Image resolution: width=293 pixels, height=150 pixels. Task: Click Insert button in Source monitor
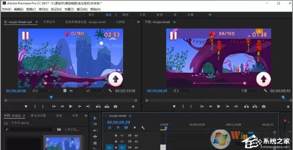[x=98, y=106]
